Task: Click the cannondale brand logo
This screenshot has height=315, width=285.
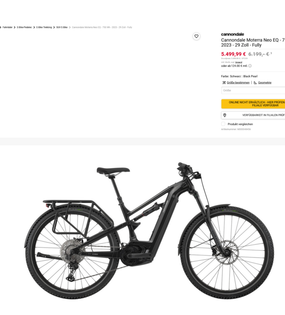Action: [232, 34]
